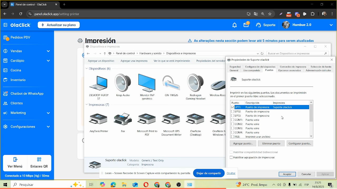
Task: Expand the Hambue 2.0 account menu
Action: tap(331, 25)
